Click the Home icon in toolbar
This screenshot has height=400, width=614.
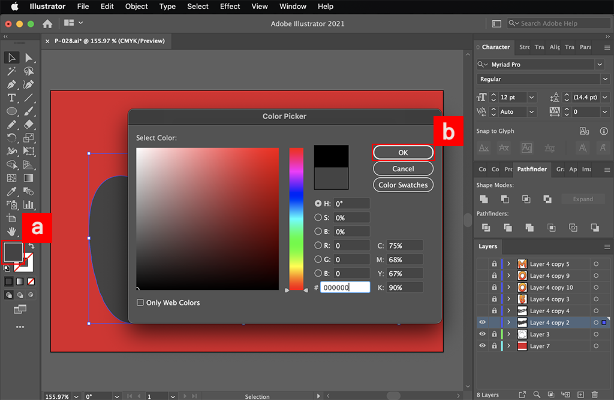(47, 24)
